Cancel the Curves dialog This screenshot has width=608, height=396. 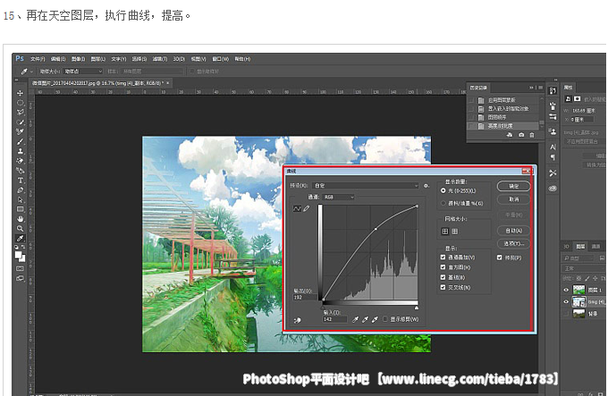click(x=513, y=199)
